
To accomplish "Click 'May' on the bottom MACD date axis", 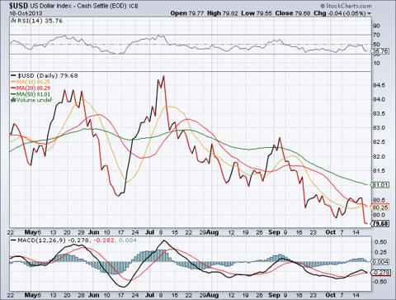I will tap(31, 295).
